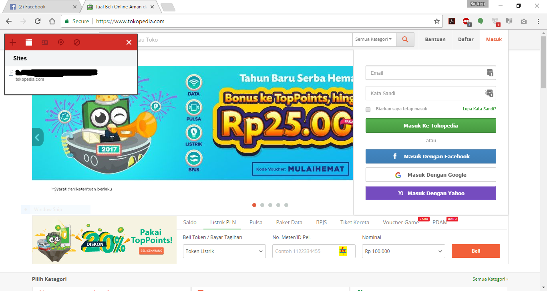Open the Lupa Kata Sandi link
The width and height of the screenshot is (547, 291).
click(x=479, y=109)
